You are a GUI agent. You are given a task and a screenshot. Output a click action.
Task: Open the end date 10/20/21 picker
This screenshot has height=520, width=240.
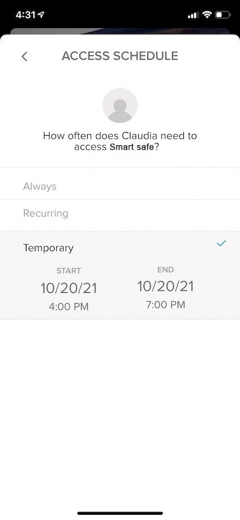pyautogui.click(x=165, y=286)
